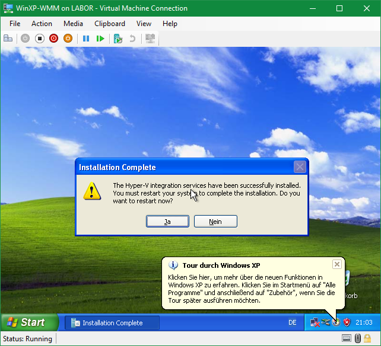Pause the virtual machine
The height and width of the screenshot is (346, 381).
coord(86,39)
